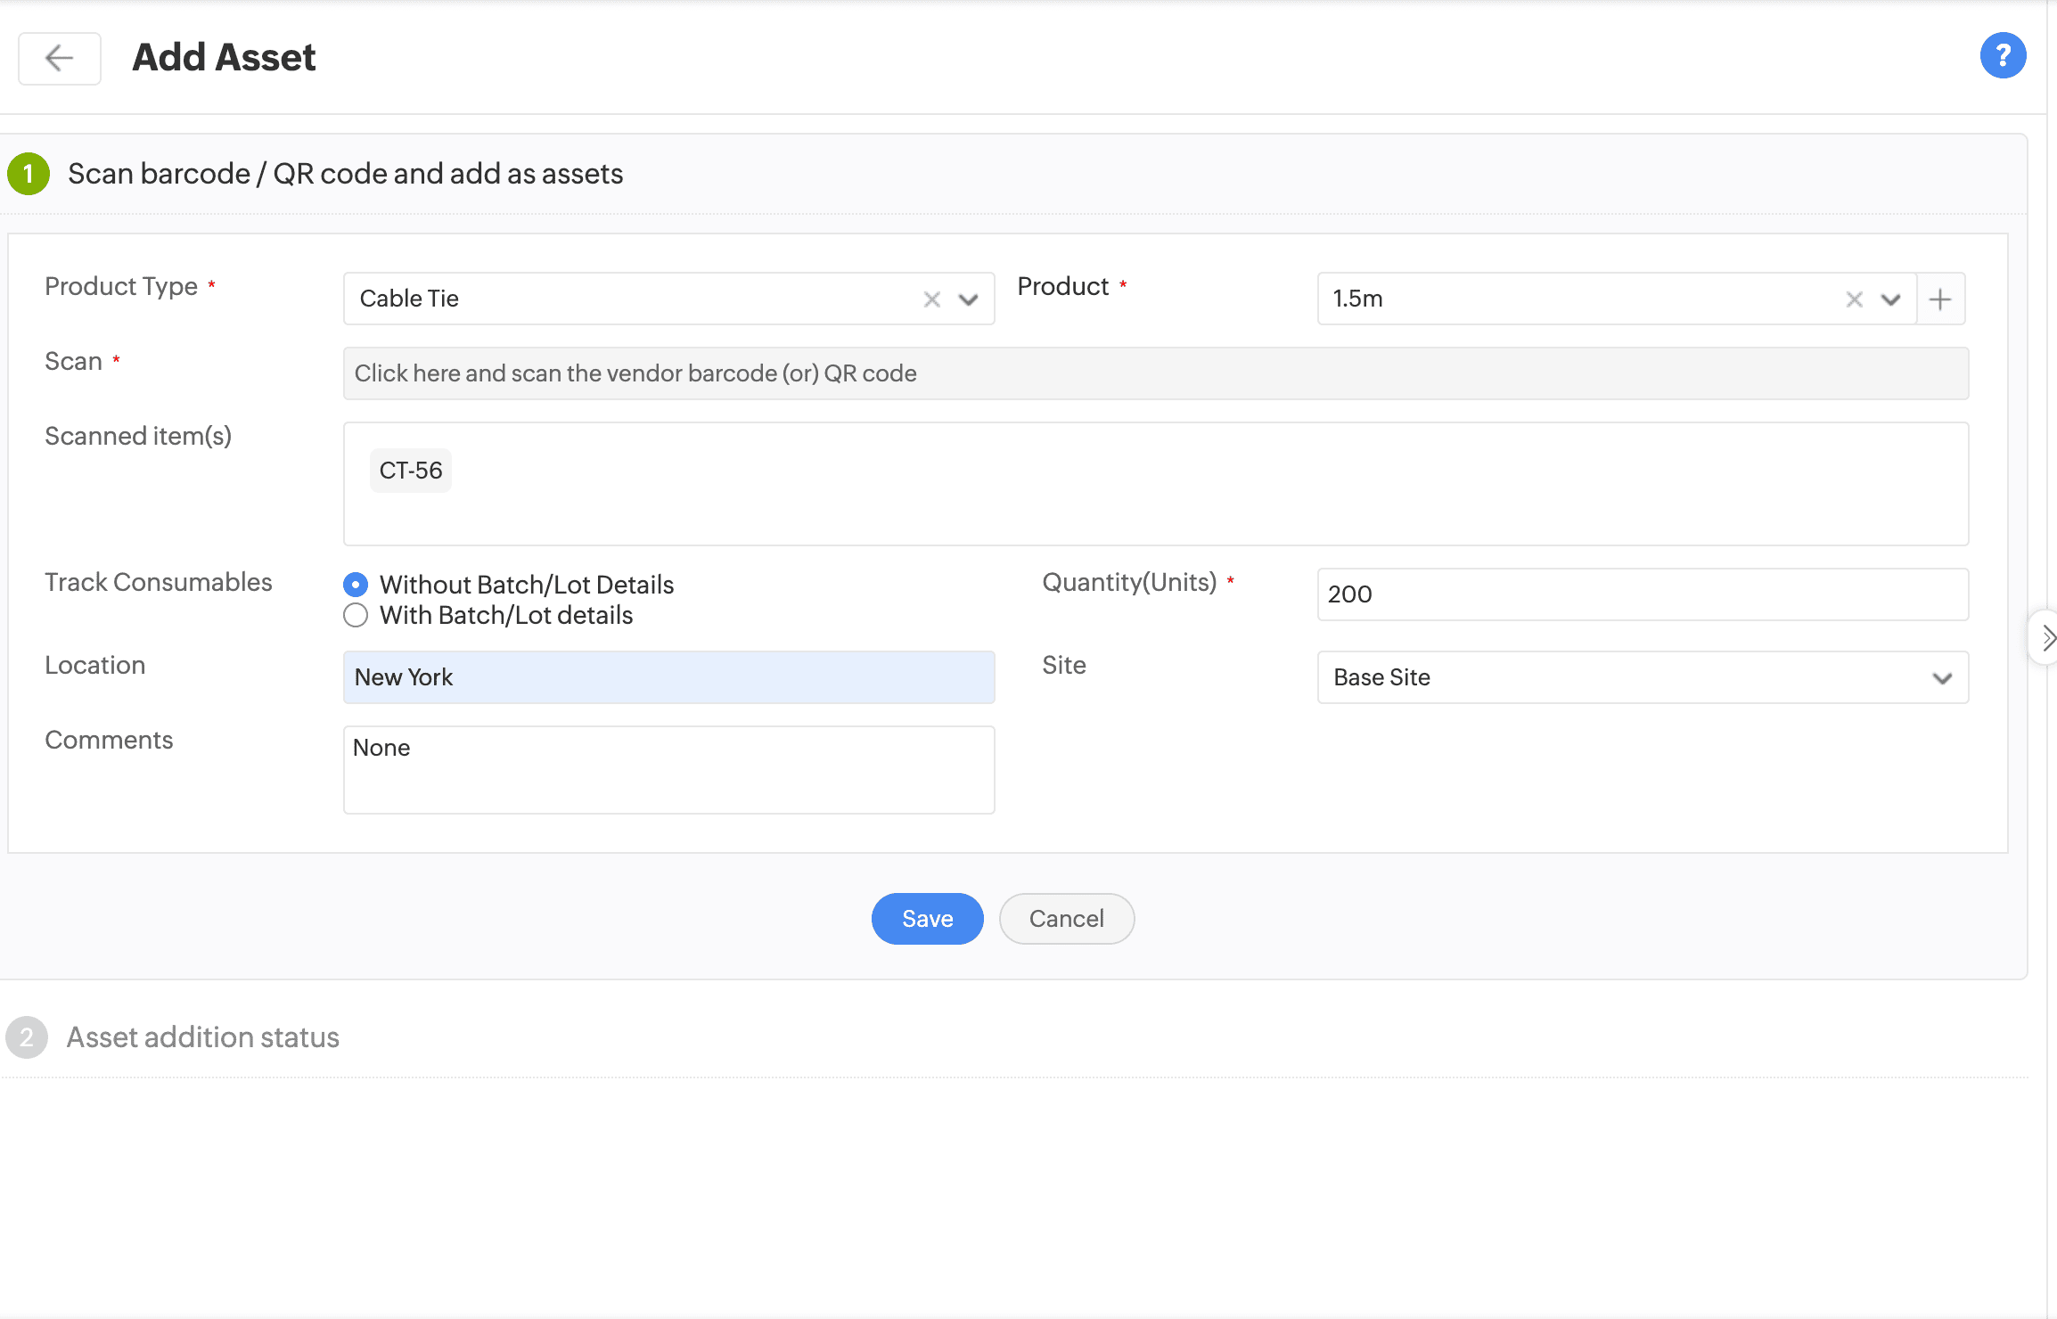Expand the right side panel arrow
The height and width of the screenshot is (1319, 2057).
pyautogui.click(x=2046, y=637)
